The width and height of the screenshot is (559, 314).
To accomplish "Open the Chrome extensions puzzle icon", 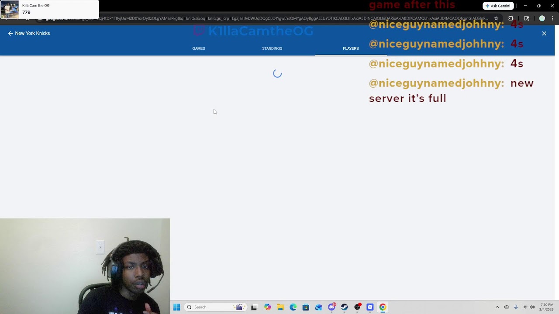I will click(x=511, y=18).
